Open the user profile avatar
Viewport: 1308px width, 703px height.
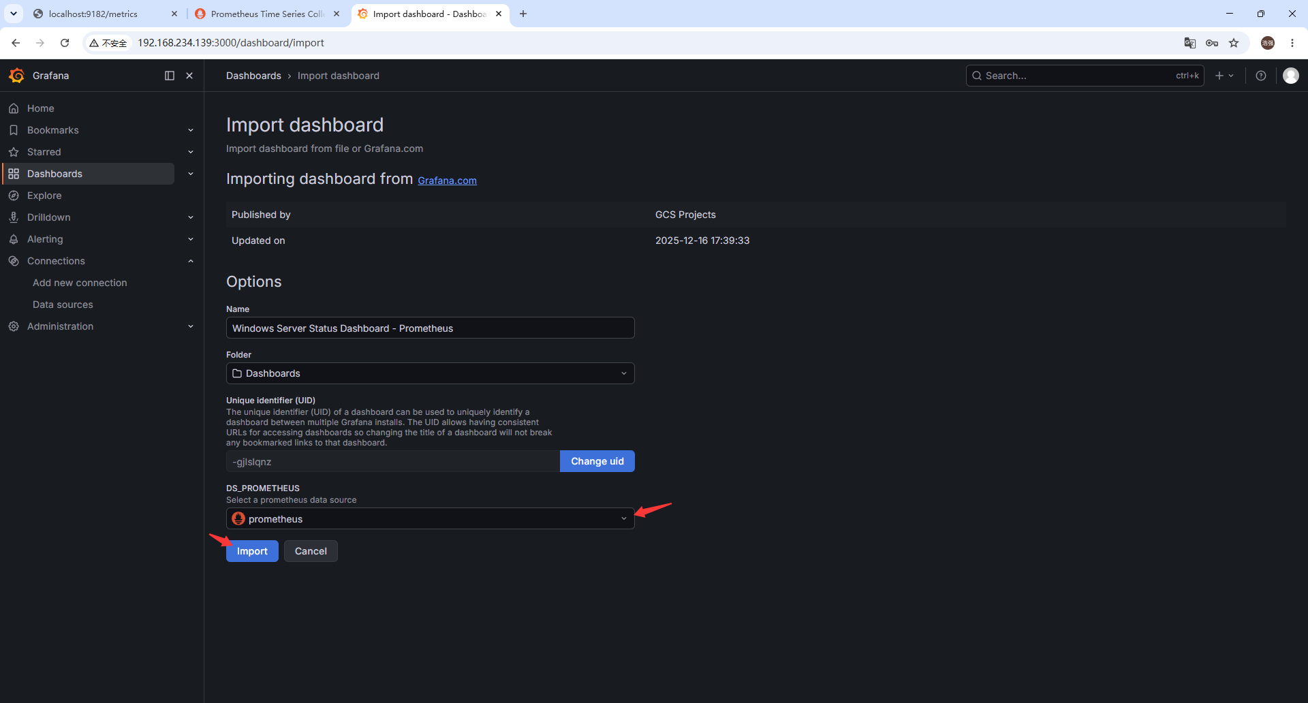pos(1291,76)
